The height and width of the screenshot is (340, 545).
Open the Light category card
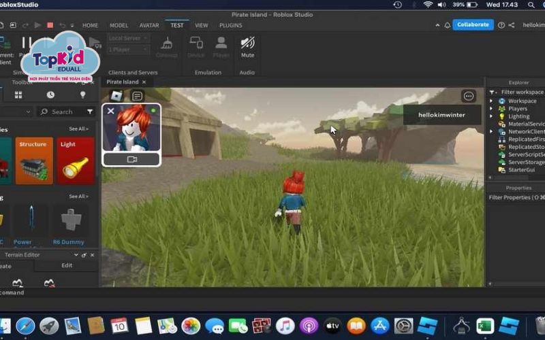click(x=76, y=160)
